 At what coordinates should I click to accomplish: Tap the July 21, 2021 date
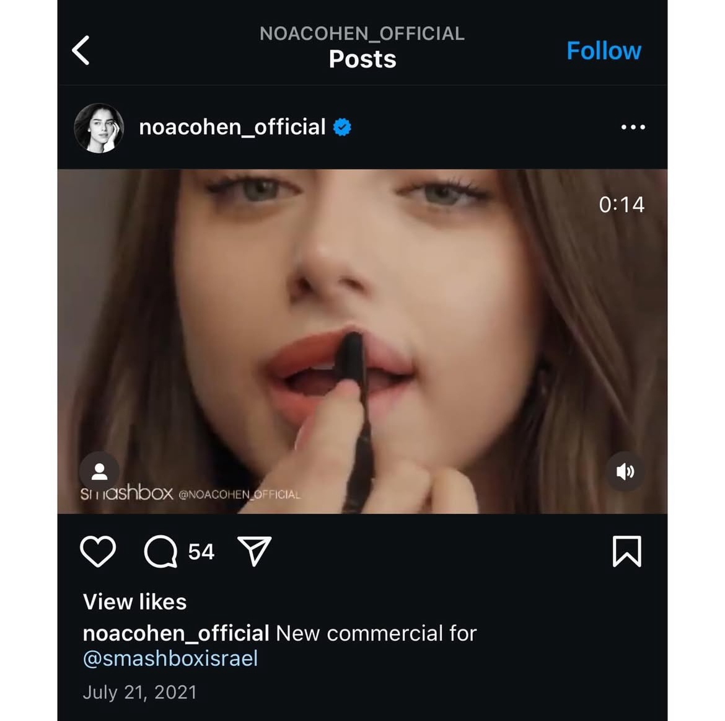[139, 692]
